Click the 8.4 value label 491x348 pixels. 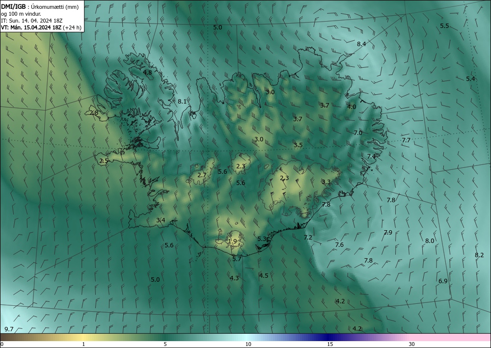coord(361,44)
